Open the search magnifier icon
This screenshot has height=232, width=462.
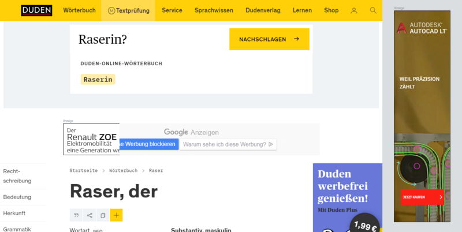click(x=373, y=10)
